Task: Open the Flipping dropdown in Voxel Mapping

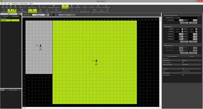Action: (x=179, y=29)
